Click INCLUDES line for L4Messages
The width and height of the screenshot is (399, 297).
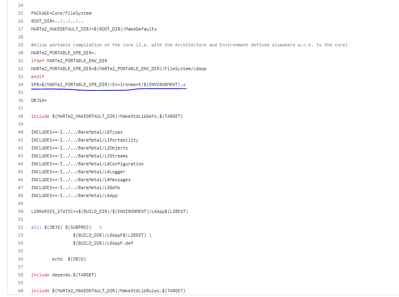[81, 180]
